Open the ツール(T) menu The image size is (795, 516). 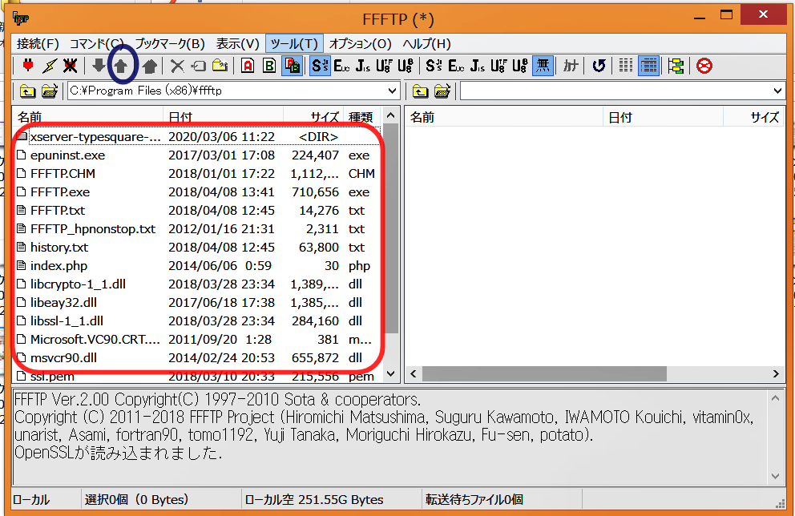tap(294, 44)
